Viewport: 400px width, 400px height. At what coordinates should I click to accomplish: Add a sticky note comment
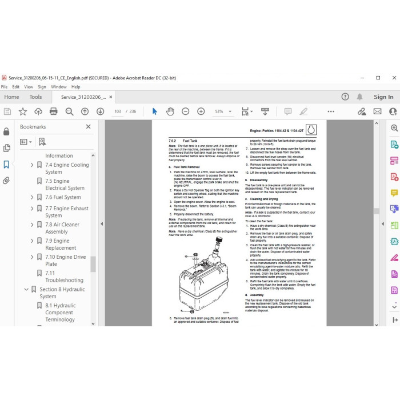tap(288, 111)
